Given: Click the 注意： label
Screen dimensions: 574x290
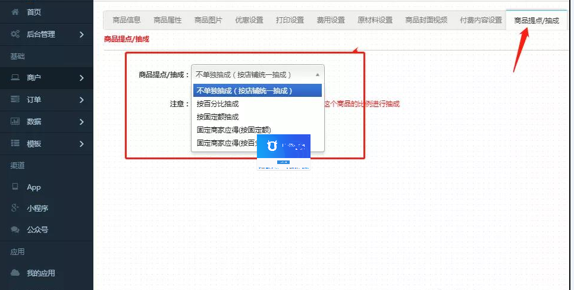Looking at the screenshot, I should pyautogui.click(x=180, y=104).
